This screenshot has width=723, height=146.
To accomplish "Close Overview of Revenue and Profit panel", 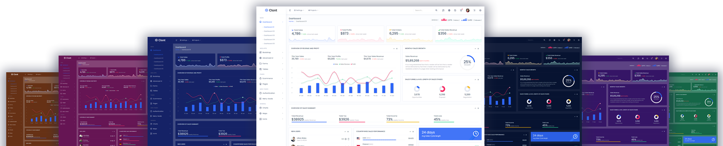I will click(x=397, y=49).
